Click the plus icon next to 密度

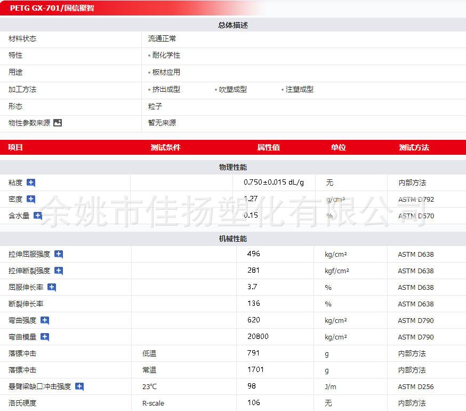(31, 199)
